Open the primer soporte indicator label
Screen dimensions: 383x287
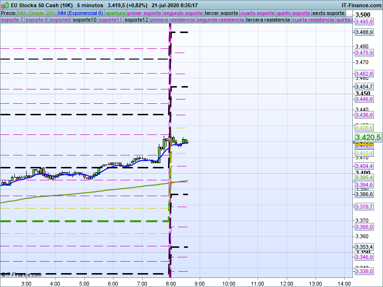coord(145,13)
